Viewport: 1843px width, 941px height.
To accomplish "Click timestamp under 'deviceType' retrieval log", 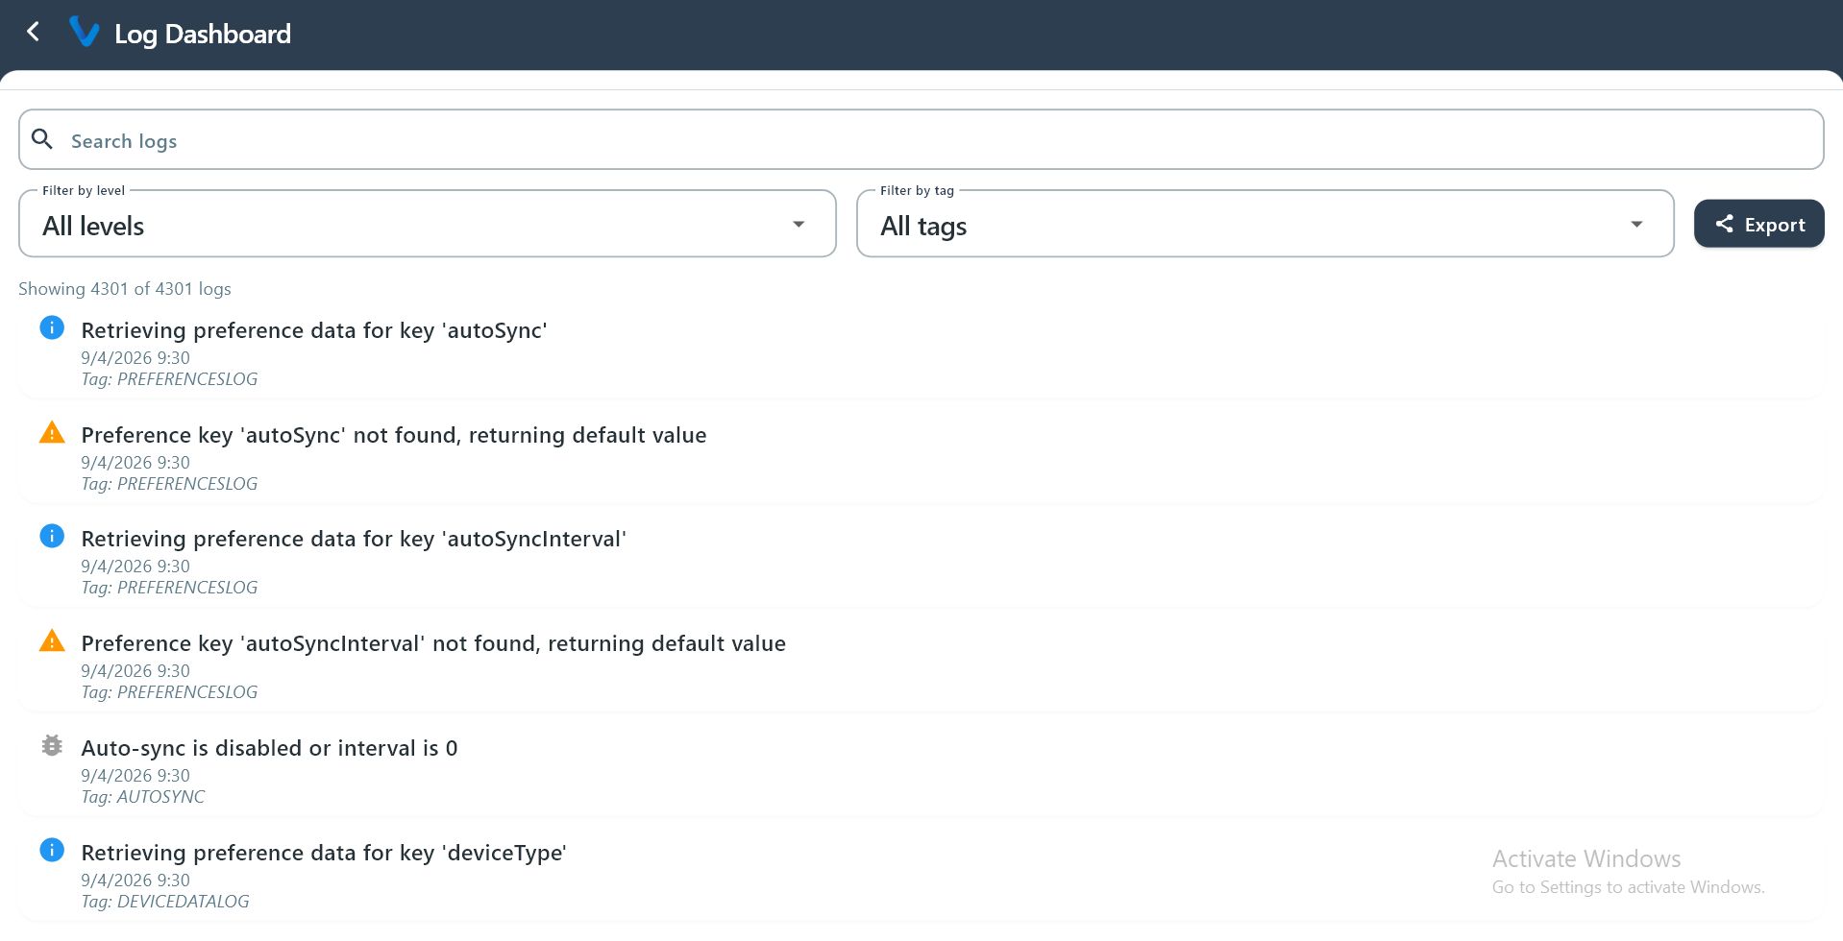I will click(x=135, y=880).
